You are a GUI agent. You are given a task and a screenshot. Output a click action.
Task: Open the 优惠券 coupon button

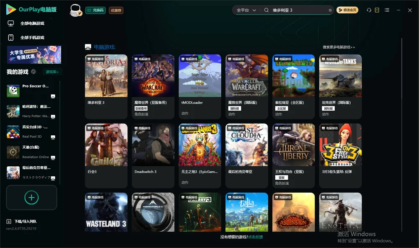tap(116, 10)
